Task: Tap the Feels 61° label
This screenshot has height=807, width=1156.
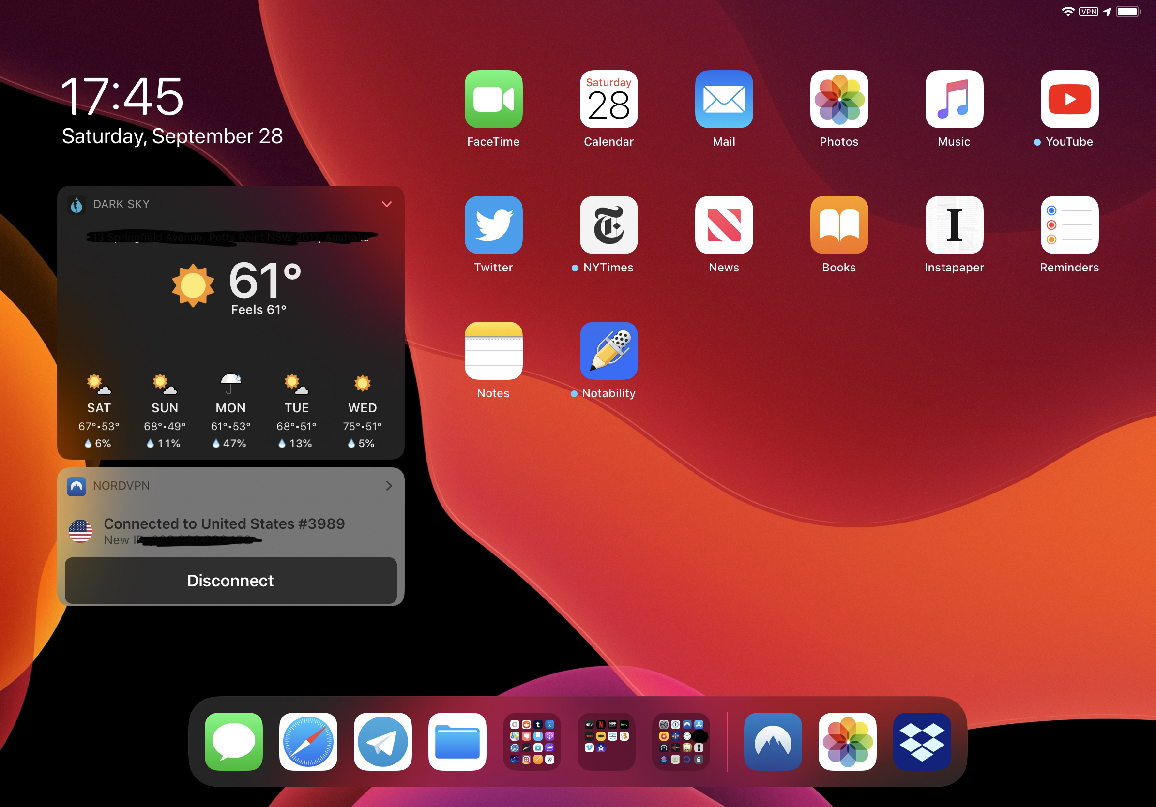Action: coord(259,310)
